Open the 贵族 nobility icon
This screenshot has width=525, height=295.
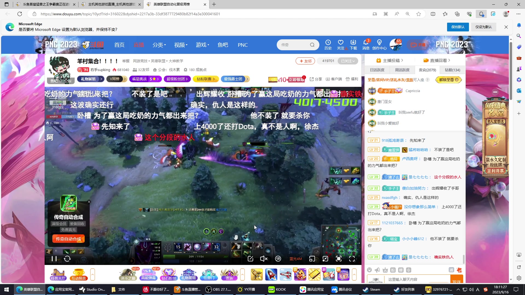(229, 275)
